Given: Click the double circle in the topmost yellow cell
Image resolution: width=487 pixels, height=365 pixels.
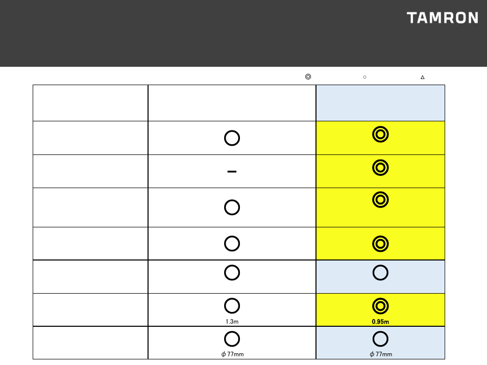Looking at the screenshot, I should coord(380,134).
